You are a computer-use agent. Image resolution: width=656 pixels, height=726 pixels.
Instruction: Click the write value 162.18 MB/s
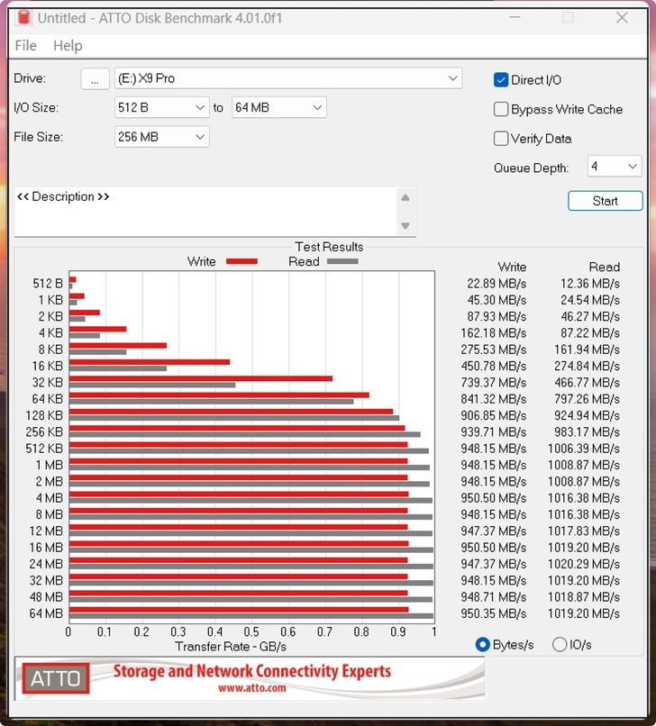[494, 333]
